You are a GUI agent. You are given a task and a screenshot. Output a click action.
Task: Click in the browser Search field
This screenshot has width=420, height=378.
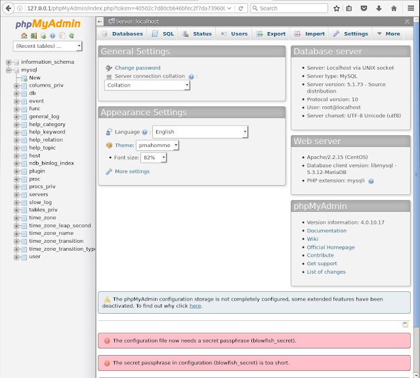[289, 9]
